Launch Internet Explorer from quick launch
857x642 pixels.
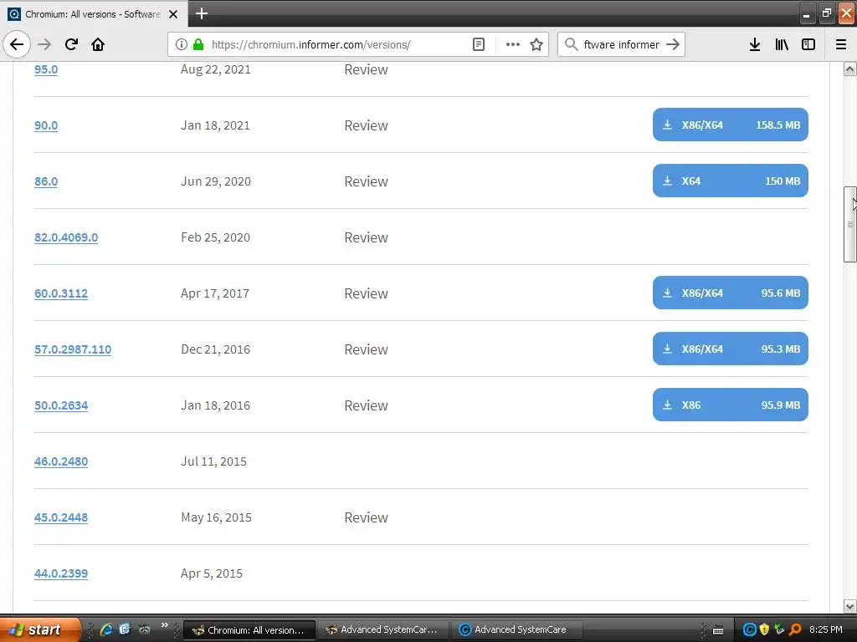click(106, 629)
